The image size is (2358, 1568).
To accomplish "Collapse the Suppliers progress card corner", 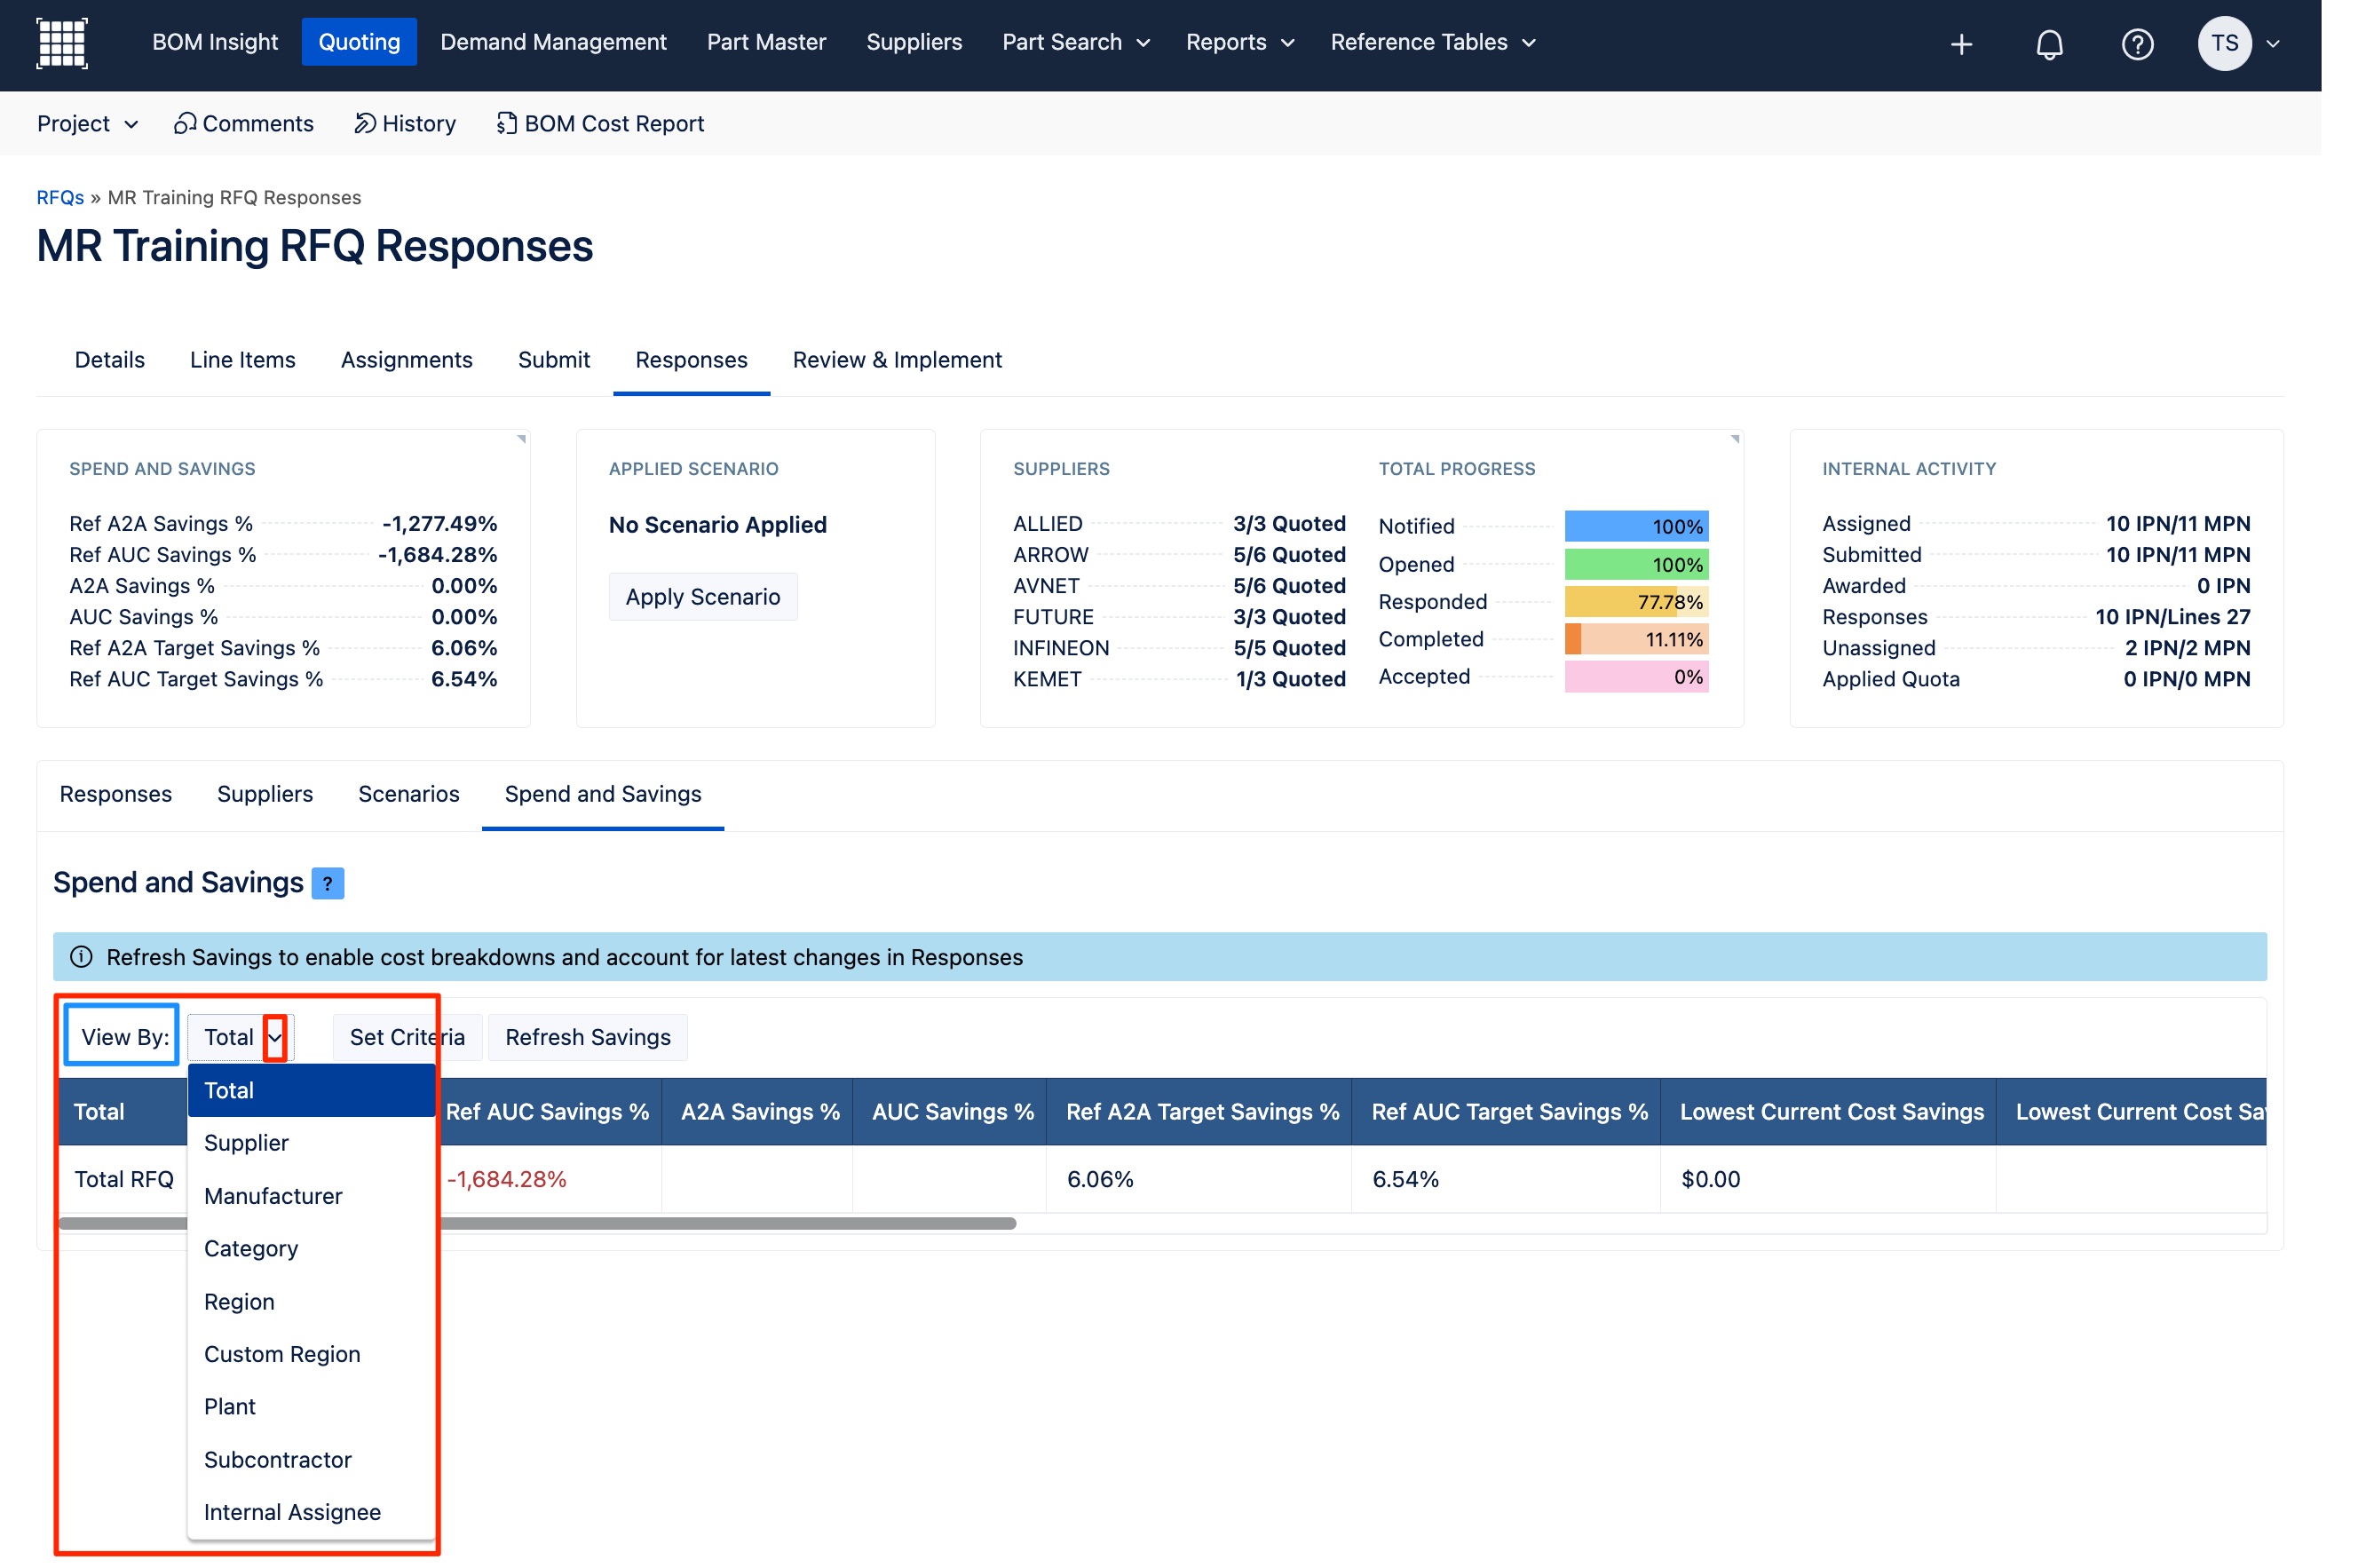I will click(1735, 439).
